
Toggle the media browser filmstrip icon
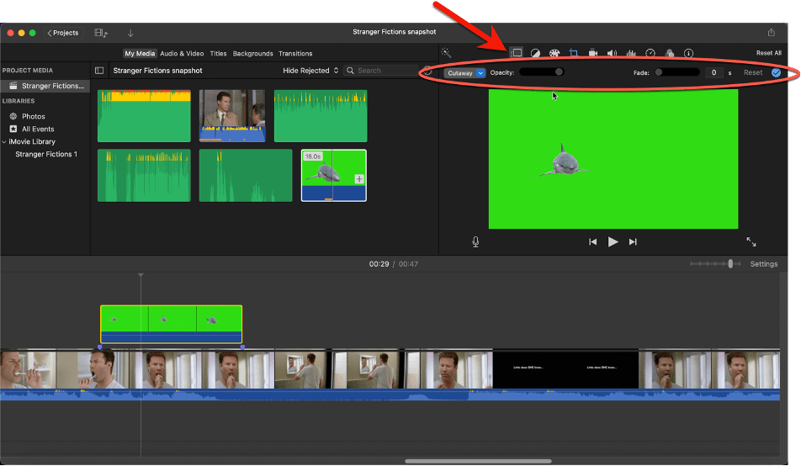coord(101,33)
